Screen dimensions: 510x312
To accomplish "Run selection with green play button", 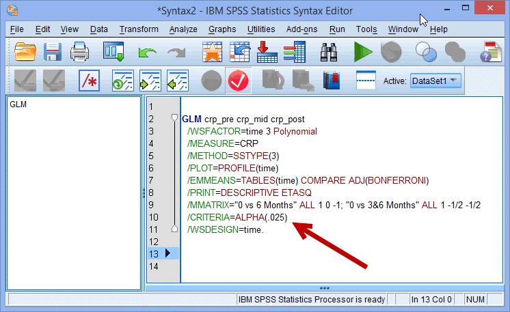I will (362, 52).
